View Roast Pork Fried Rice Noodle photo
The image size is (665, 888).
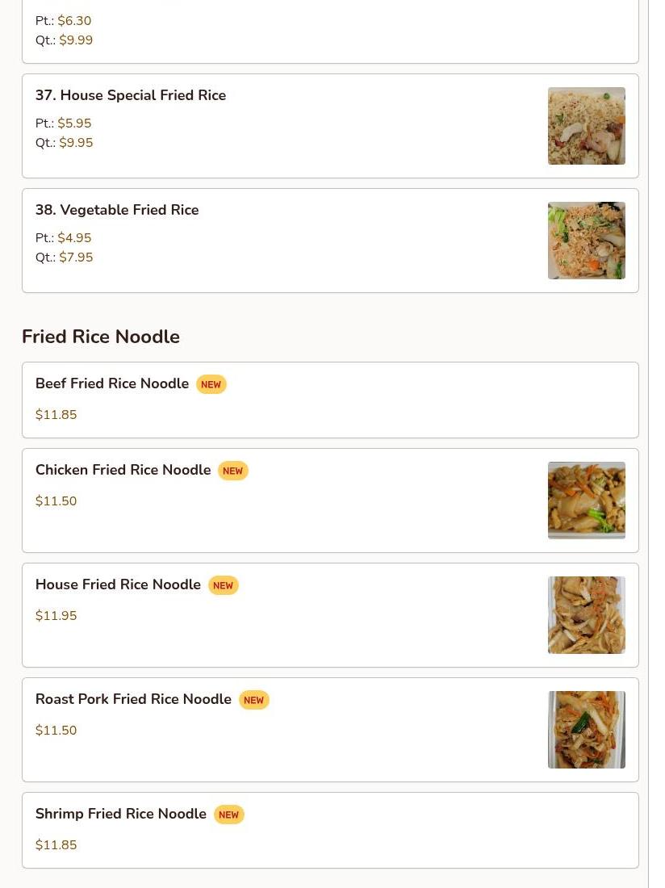point(586,730)
